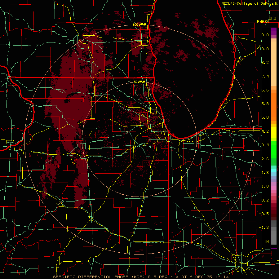This screenshot has height=279, width=279.
Task: Click the 4.2 scale value
Action: pyautogui.click(x=265, y=131)
